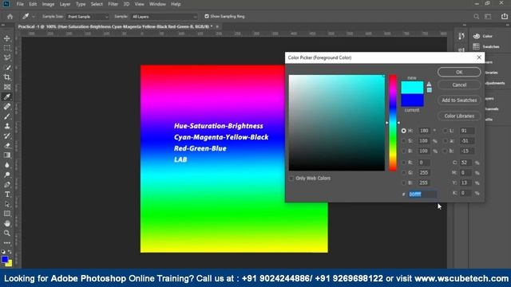Viewport: 511px width, 287px height.
Task: Select the Healing Brush tool
Action: click(7, 107)
